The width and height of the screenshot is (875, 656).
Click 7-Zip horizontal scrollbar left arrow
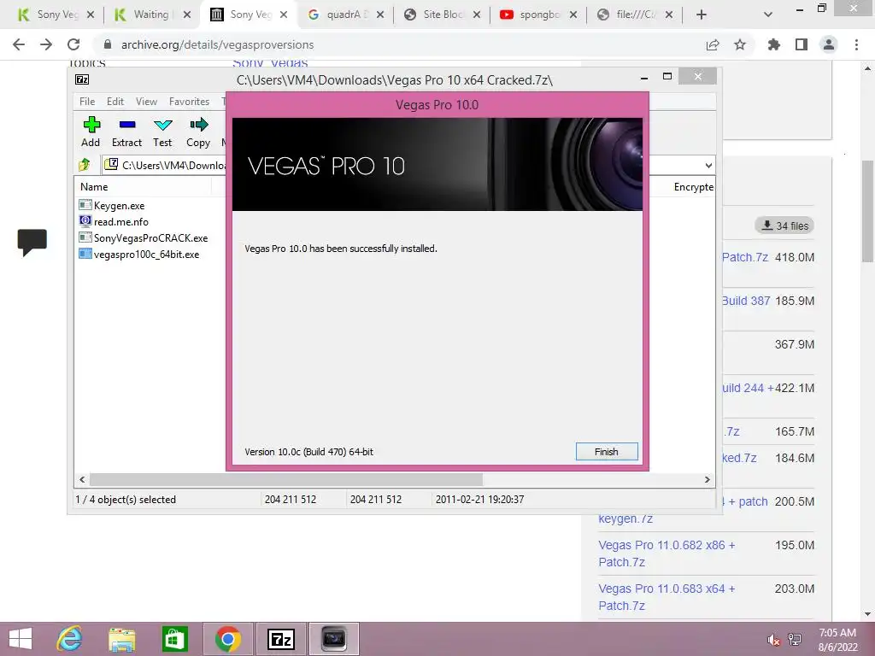click(x=82, y=479)
